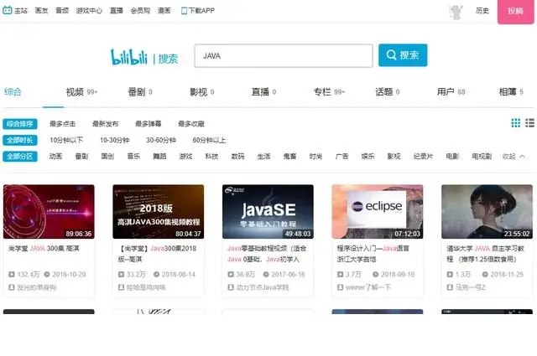Filter category to 生活
The image size is (537, 356).
coord(263,157)
